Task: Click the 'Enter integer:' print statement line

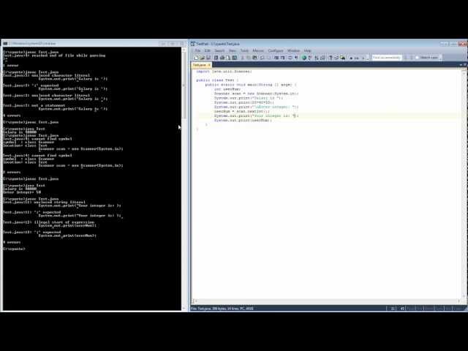Action: 256,107
